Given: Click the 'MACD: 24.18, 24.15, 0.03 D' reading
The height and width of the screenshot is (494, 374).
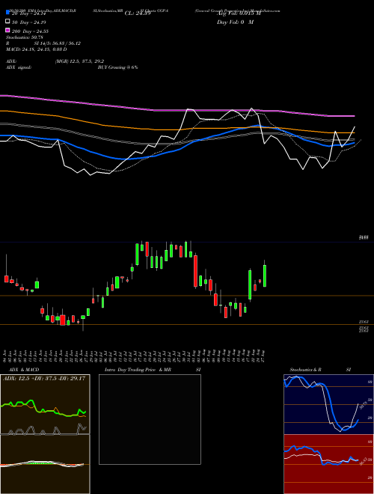Looking at the screenshot, I should (36, 49).
